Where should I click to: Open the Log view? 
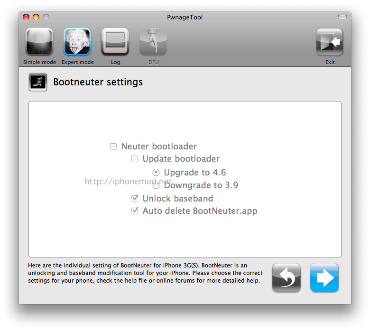[115, 42]
